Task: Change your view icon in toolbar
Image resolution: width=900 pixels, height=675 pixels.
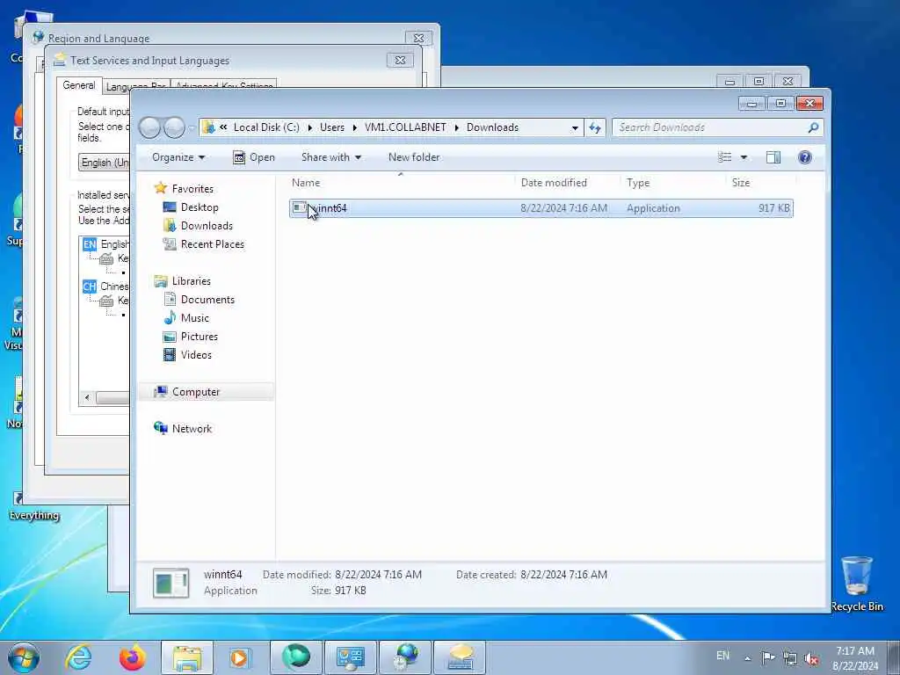Action: click(x=724, y=157)
